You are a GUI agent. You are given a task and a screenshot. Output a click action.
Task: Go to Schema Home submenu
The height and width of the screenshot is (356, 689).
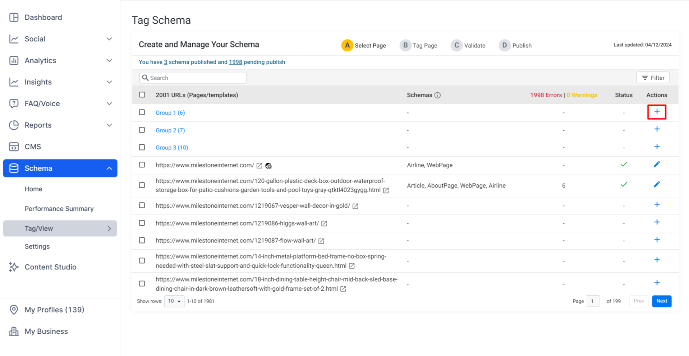pos(33,189)
